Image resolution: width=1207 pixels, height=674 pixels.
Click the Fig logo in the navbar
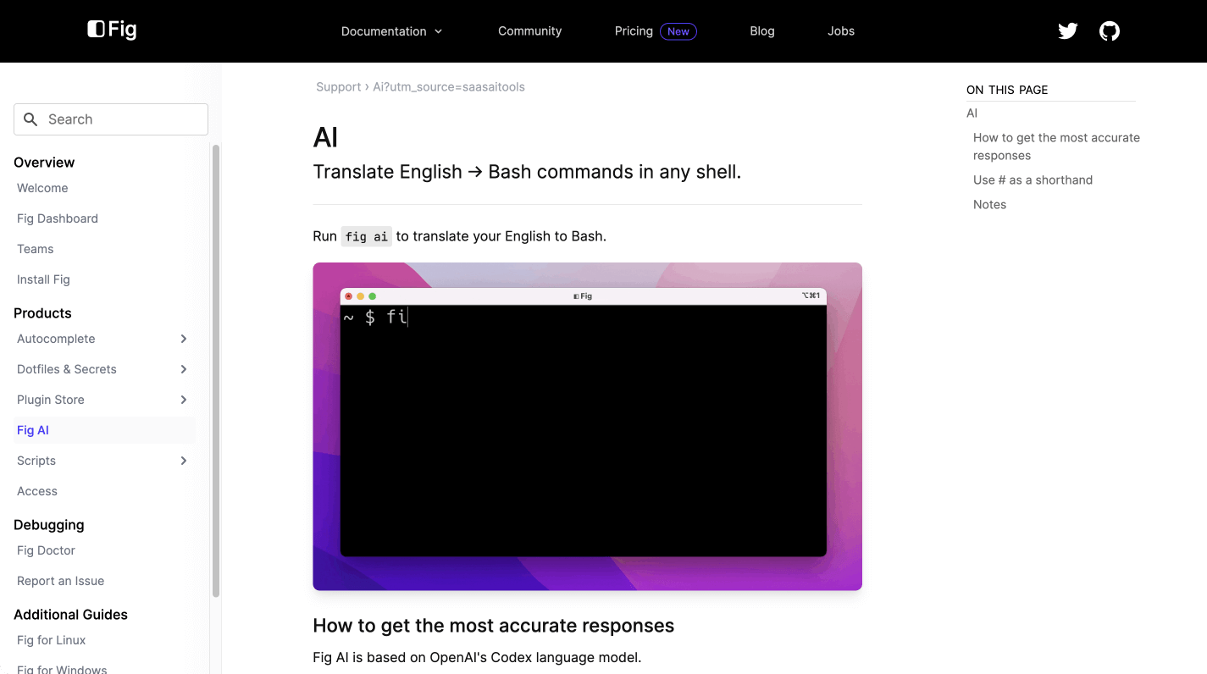coord(111,30)
